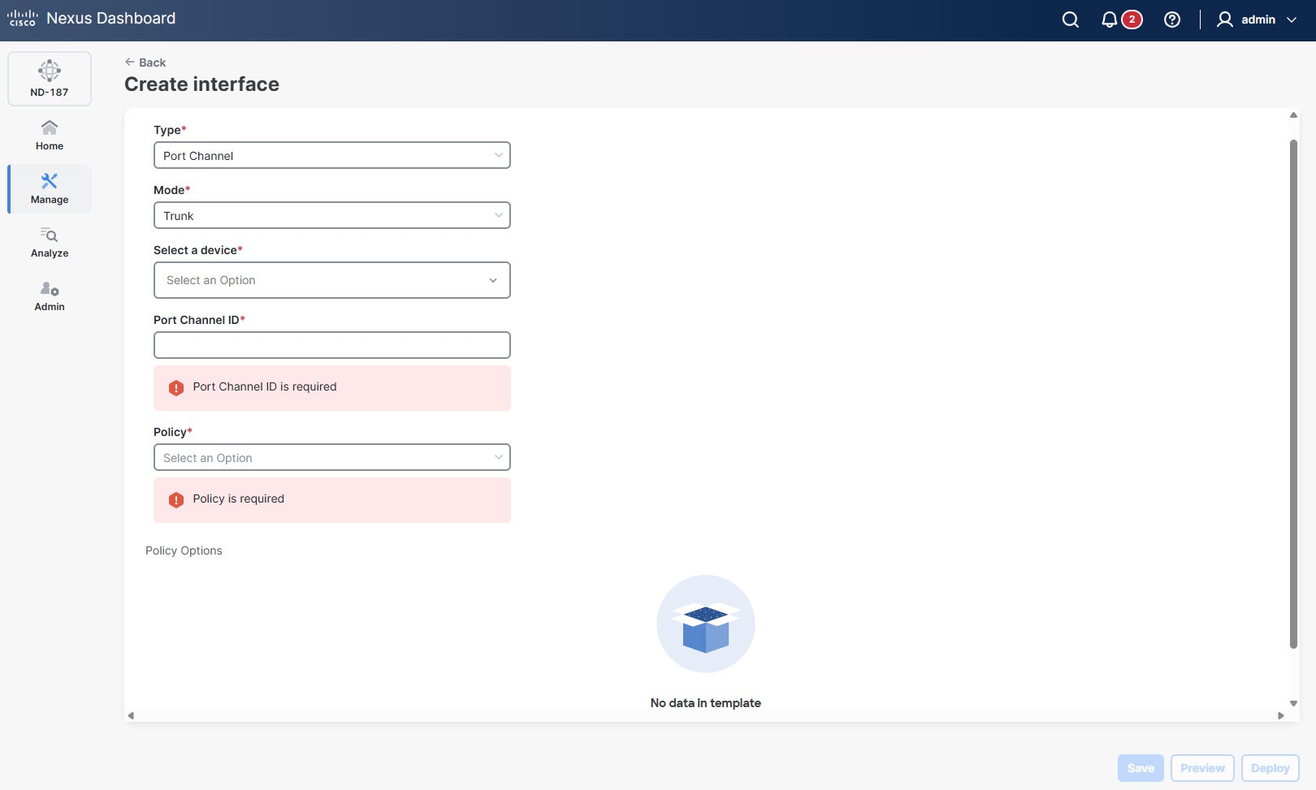Click the red notification count badge
1316x790 pixels.
pyautogui.click(x=1132, y=19)
